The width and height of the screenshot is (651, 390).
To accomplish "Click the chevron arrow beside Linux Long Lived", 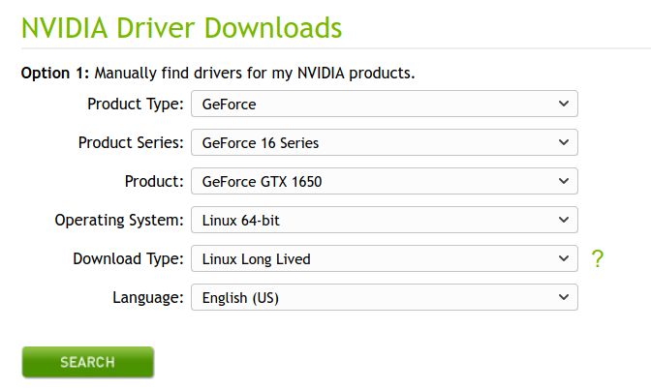I will [x=564, y=258].
